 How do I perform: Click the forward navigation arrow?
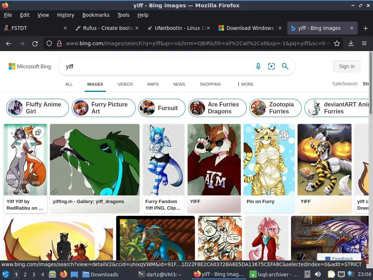(x=21, y=44)
